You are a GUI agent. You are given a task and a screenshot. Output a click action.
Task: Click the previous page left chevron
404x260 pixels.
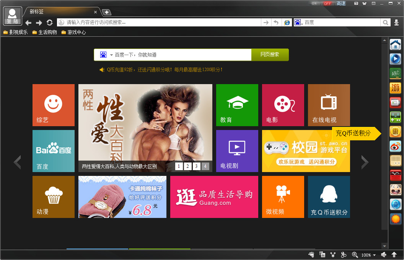[x=17, y=162]
